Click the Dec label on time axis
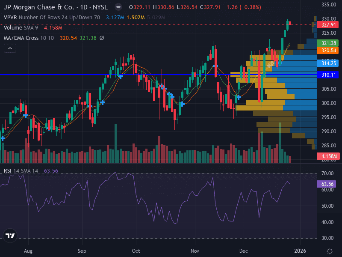The height and width of the screenshot is (257, 342). tap(243, 251)
